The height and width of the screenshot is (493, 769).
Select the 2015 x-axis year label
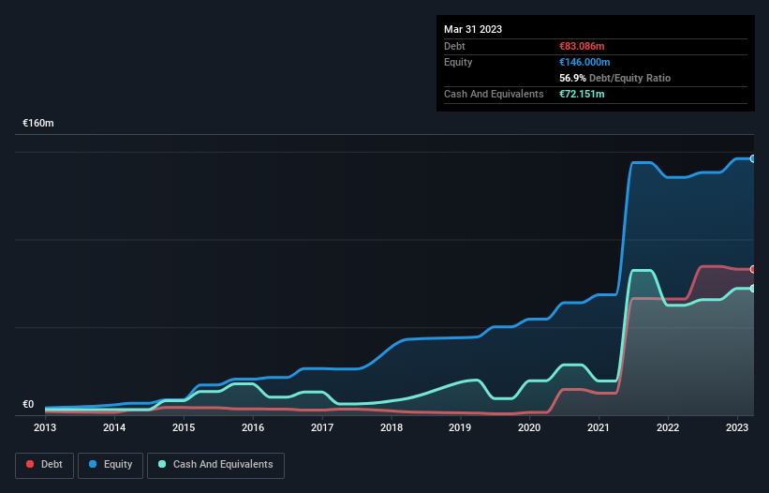[184, 428]
